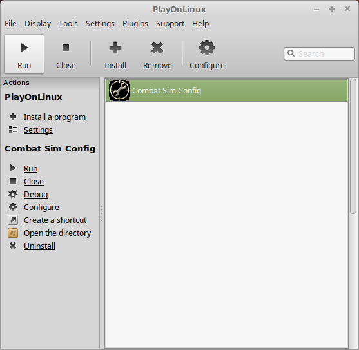Image resolution: width=359 pixels, height=350 pixels.
Task: Click the Run play icon in toolbar
Action: pos(24,48)
